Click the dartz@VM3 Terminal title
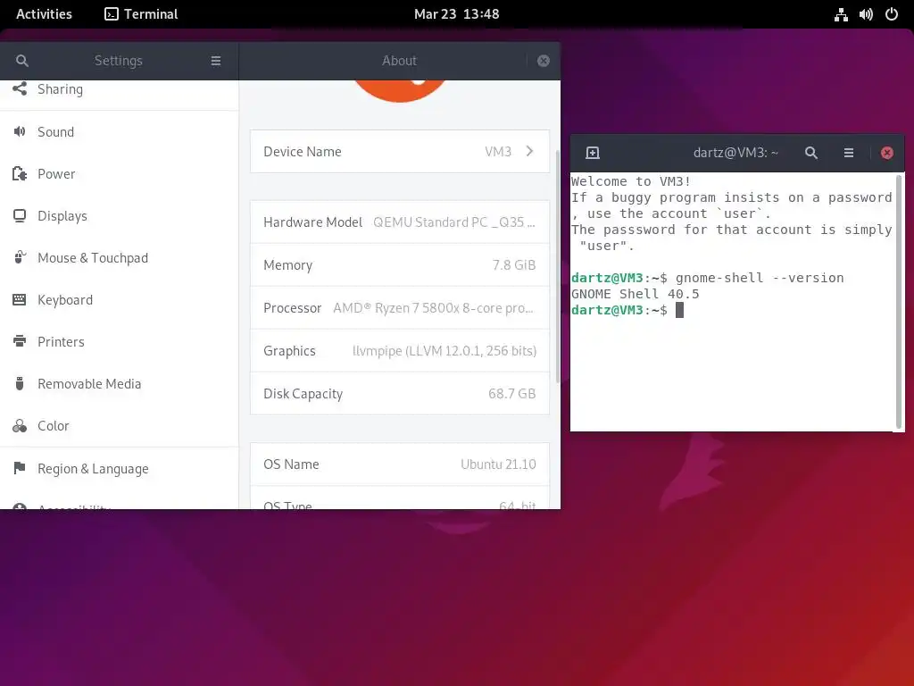 click(x=735, y=153)
